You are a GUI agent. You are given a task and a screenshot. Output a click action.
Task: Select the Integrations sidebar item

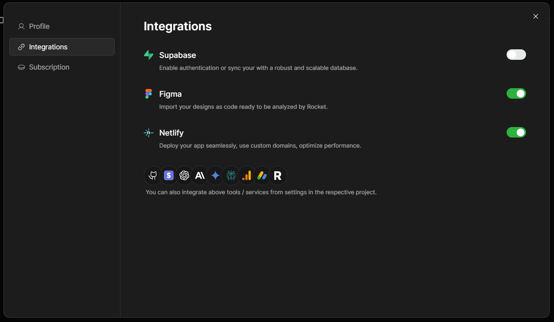pos(62,47)
